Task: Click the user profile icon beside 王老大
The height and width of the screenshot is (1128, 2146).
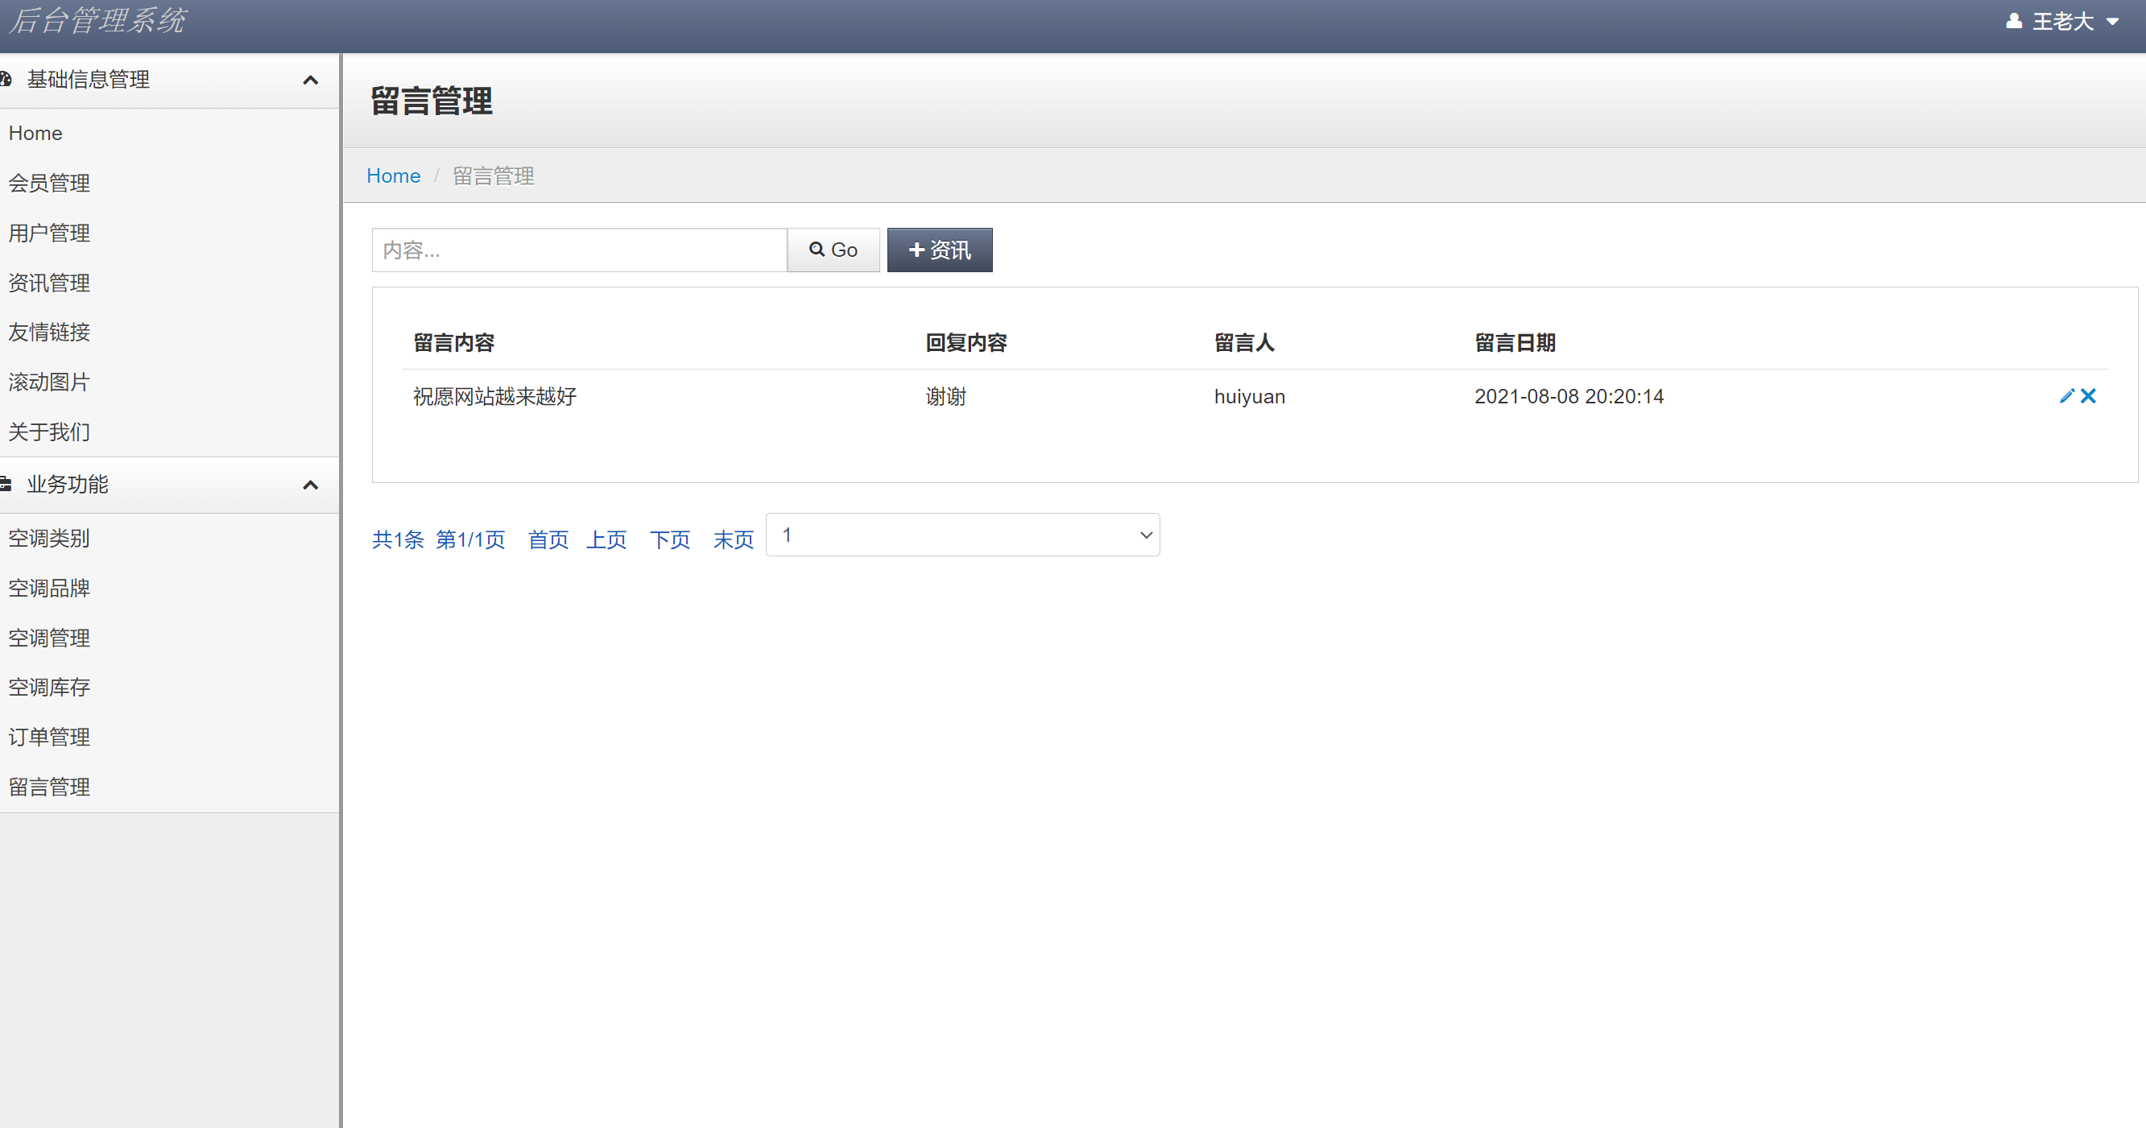Action: [x=2015, y=20]
